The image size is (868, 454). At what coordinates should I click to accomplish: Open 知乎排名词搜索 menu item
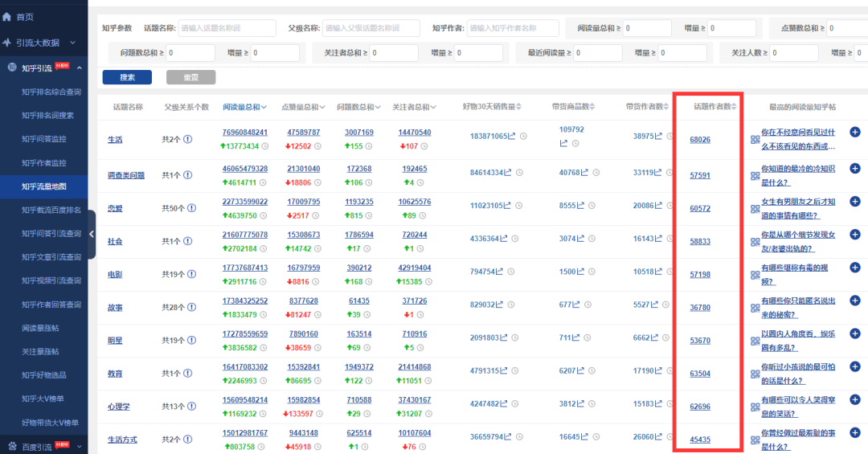tap(47, 115)
